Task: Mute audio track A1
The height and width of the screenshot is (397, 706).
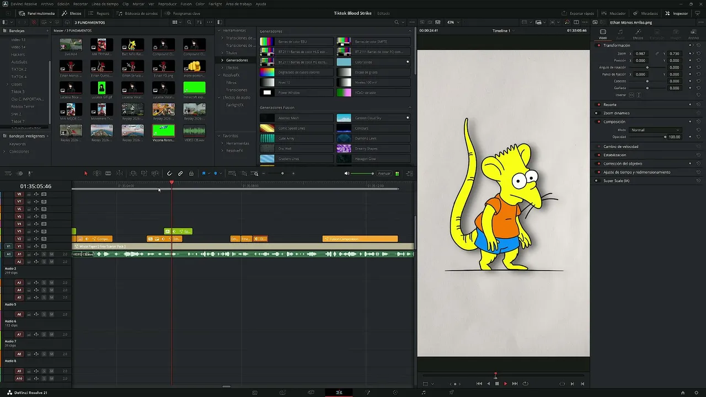Action: [51, 254]
